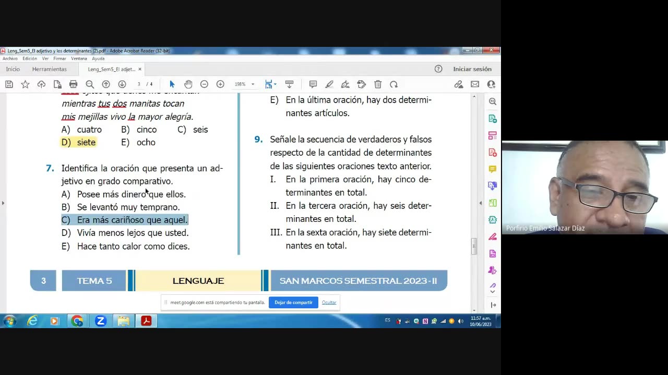The image size is (668, 375).
Task: Click the share with others person icon
Action: (x=491, y=84)
